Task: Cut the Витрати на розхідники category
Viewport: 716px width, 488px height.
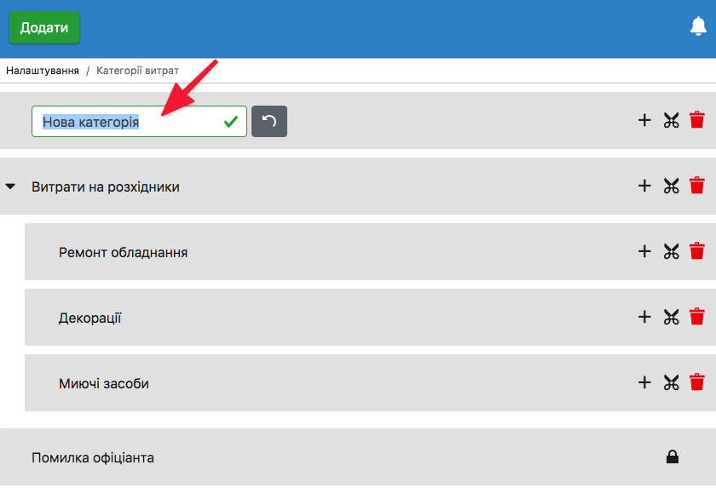Action: [x=671, y=186]
